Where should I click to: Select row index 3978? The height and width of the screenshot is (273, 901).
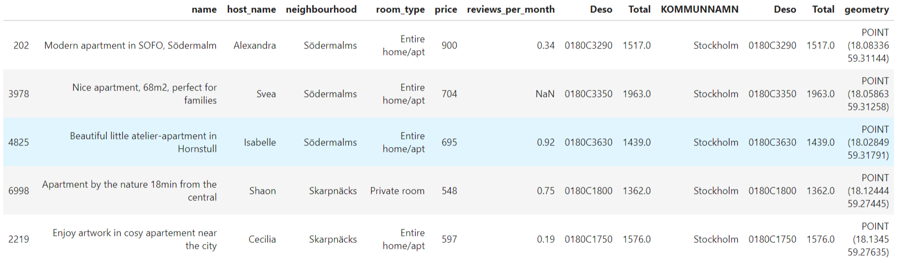click(19, 94)
